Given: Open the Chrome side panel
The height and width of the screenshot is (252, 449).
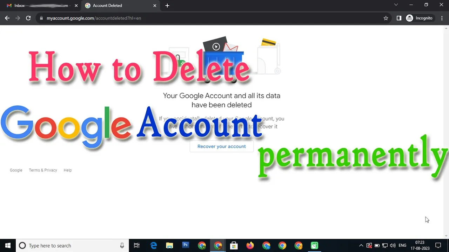Looking at the screenshot, I should 399,18.
